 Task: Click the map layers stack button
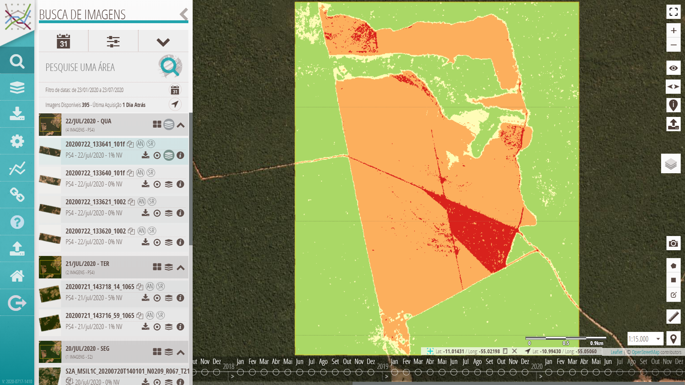click(x=671, y=164)
